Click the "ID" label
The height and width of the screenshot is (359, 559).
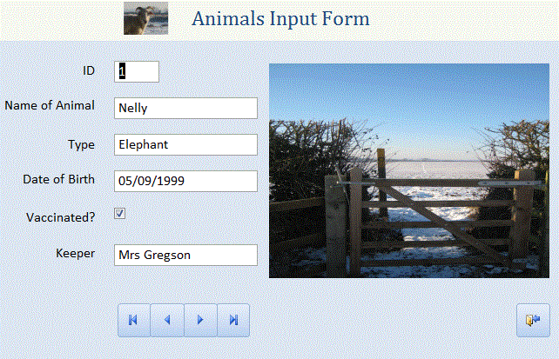[x=88, y=70]
